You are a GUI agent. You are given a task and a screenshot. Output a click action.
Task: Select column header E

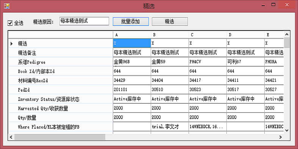(x=274, y=35)
